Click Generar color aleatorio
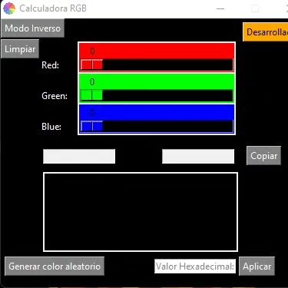 tap(55, 266)
